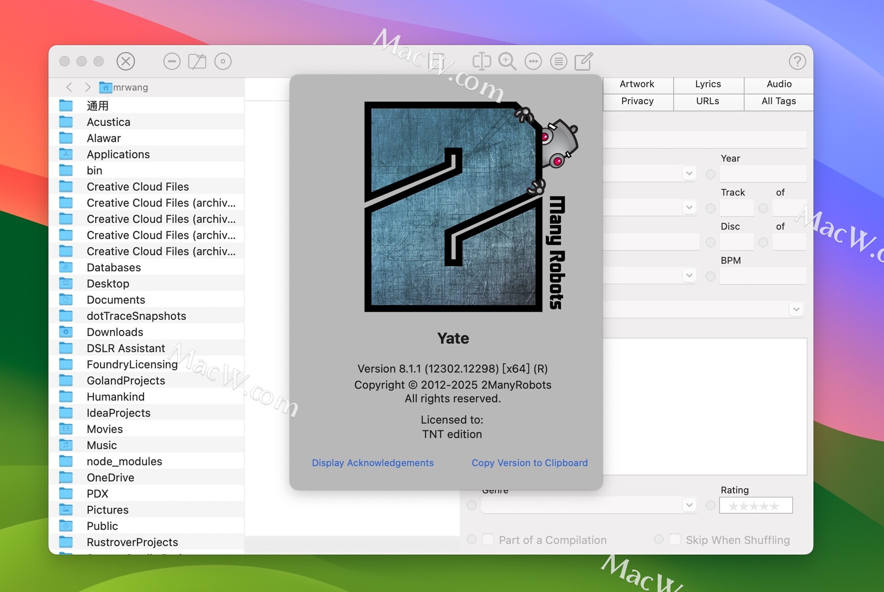Enable the Skip When Shuffling checkbox
This screenshot has width=884, height=592.
coord(675,539)
